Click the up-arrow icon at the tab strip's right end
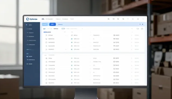This screenshot has height=99, width=172. [140, 24]
